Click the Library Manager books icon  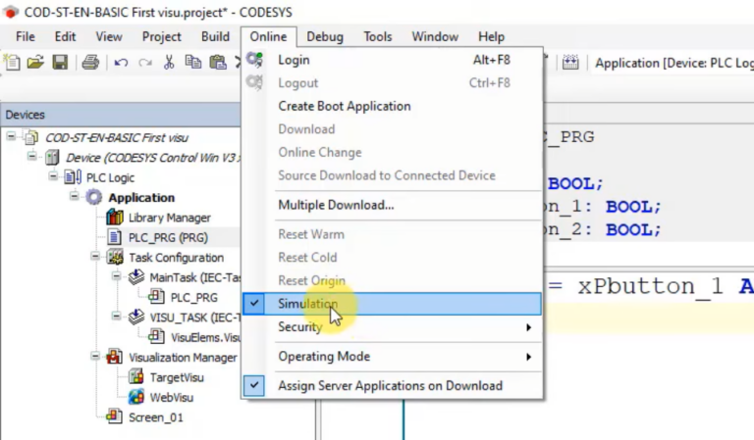point(115,218)
